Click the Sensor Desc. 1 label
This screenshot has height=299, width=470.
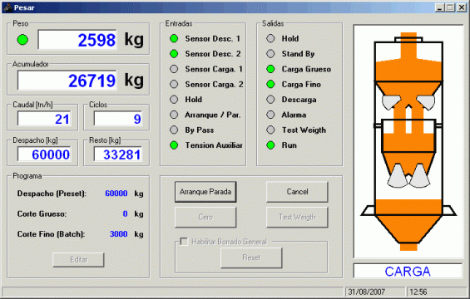pos(212,38)
